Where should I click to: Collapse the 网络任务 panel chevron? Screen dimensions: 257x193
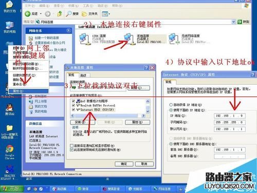coord(68,30)
